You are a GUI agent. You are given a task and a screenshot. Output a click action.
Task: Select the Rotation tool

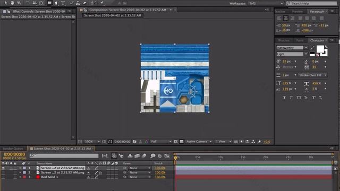[x=28, y=3]
